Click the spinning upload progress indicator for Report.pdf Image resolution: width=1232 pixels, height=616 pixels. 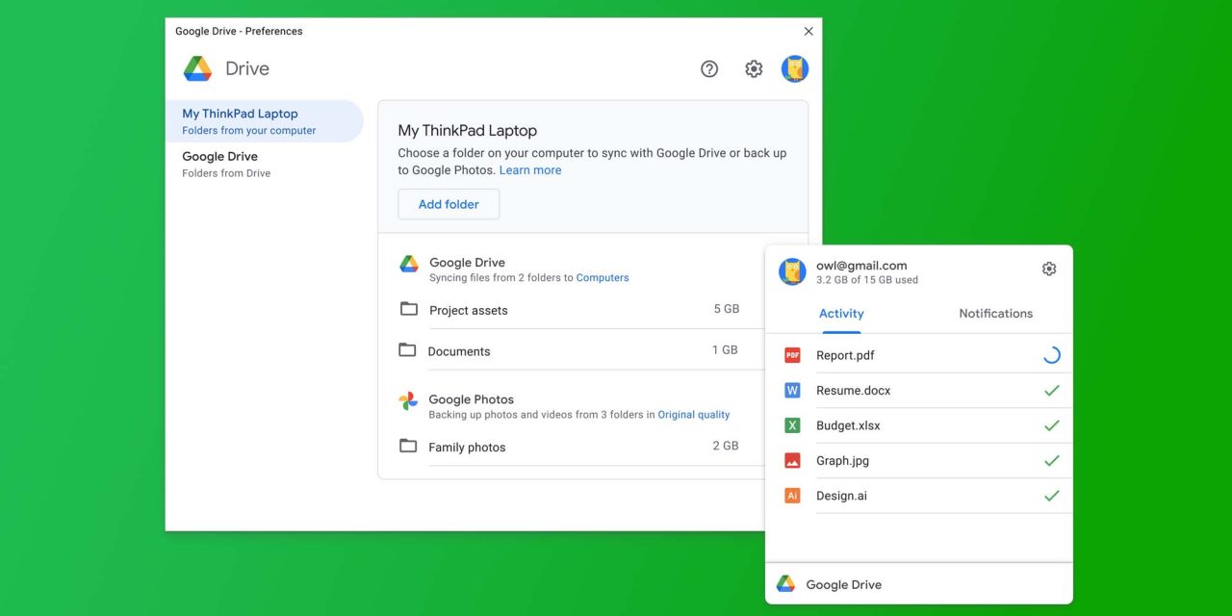tap(1051, 354)
